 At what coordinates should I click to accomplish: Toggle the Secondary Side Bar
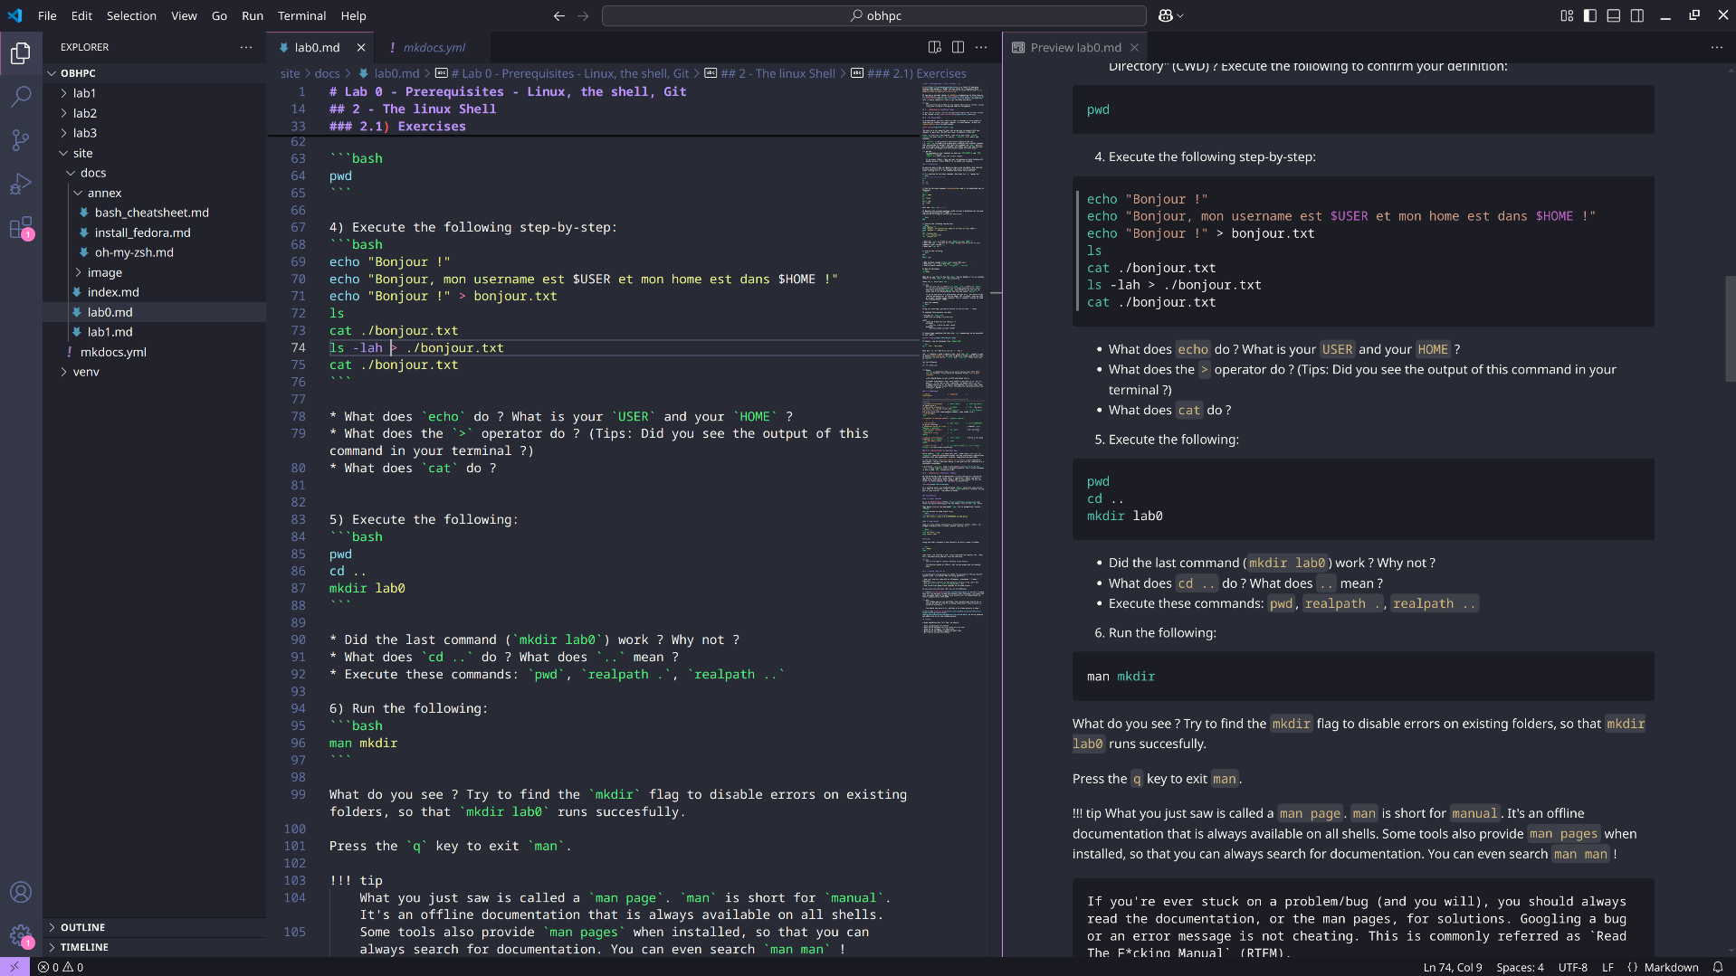pos(1637,15)
